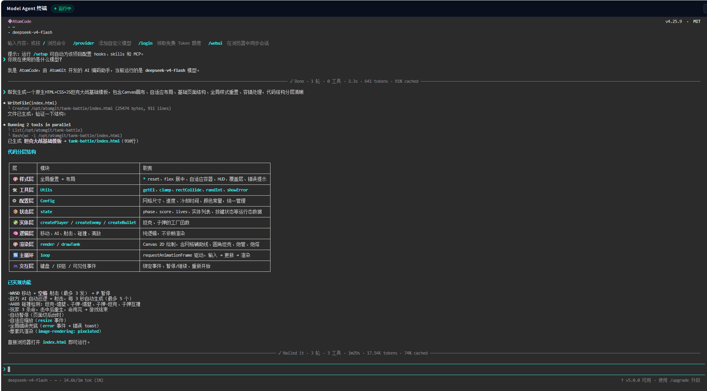Click the checkmark before Done status
Screen dimensions: 707x391
(x=291, y=81)
